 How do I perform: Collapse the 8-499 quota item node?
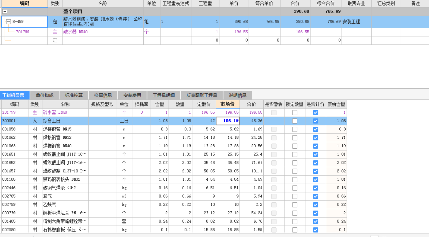pos(8,22)
